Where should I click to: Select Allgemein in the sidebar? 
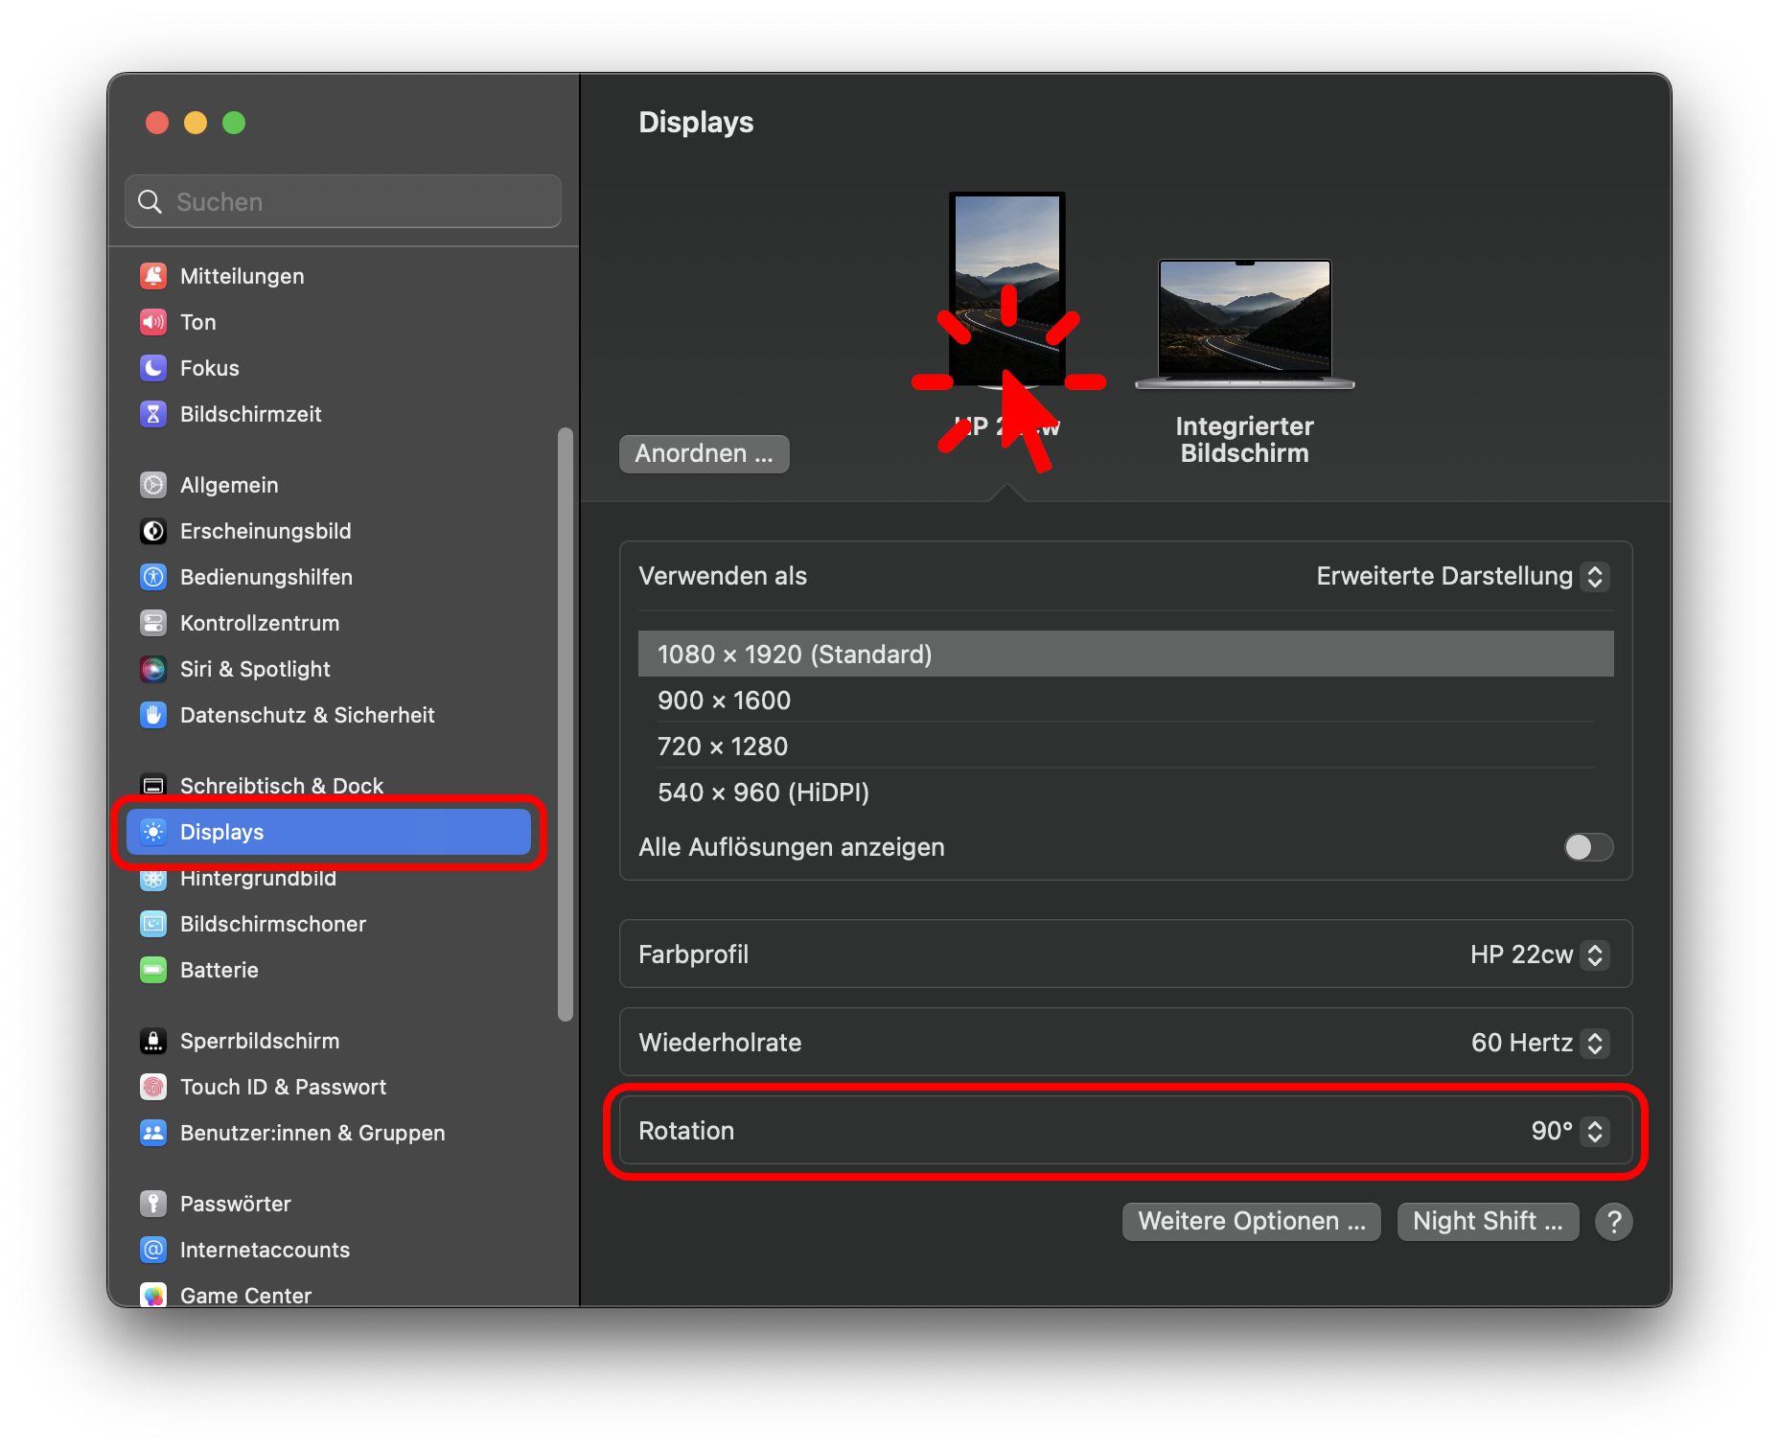point(229,485)
